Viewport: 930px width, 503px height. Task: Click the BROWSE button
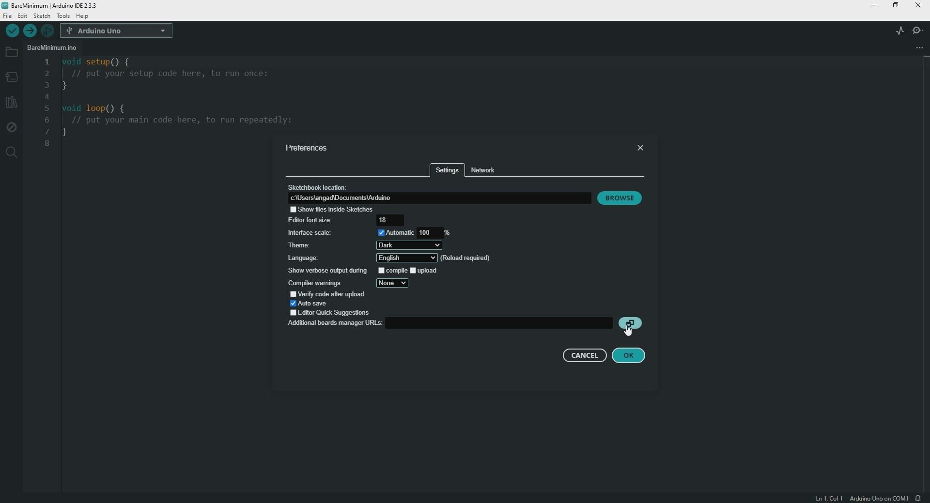pos(620,198)
